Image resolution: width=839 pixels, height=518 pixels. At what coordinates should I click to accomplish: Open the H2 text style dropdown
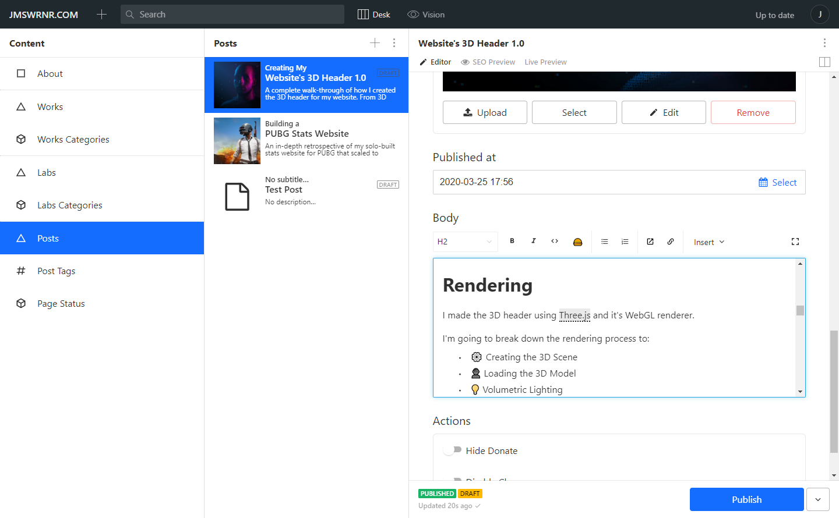pos(466,242)
